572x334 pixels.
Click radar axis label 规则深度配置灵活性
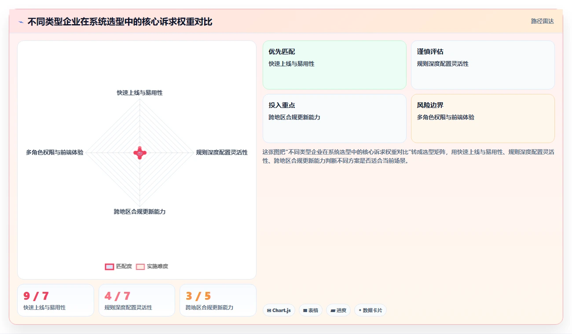pos(222,152)
